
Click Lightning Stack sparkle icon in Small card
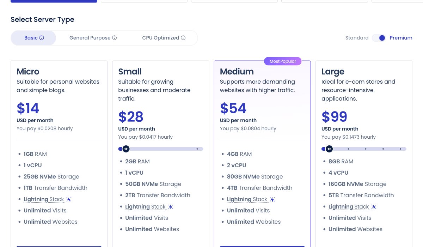click(x=171, y=207)
